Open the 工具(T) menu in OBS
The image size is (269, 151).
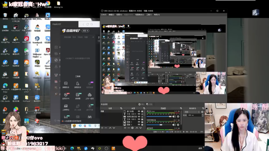pyautogui.click(x=149, y=15)
